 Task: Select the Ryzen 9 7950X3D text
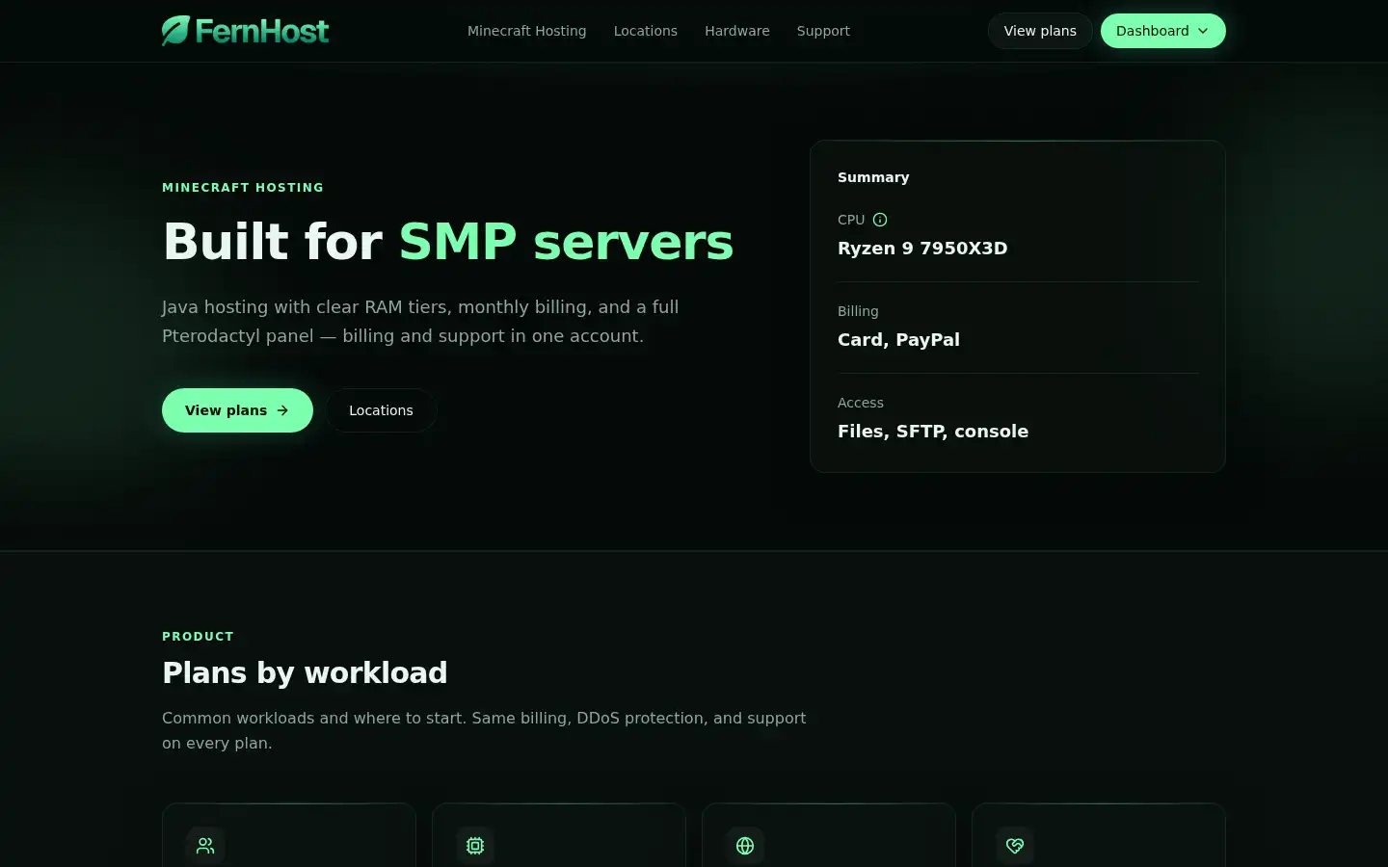click(x=922, y=248)
